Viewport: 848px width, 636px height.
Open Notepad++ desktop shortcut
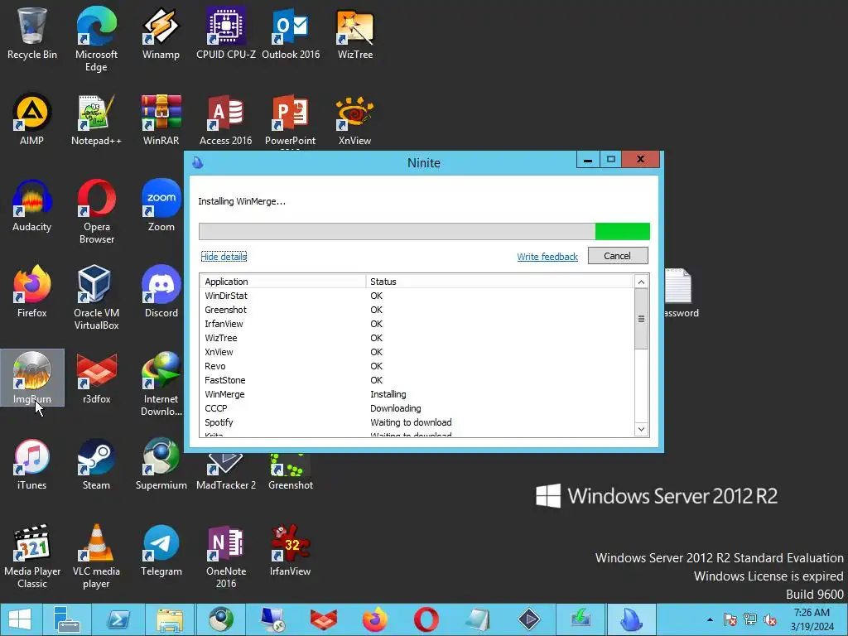point(96,119)
